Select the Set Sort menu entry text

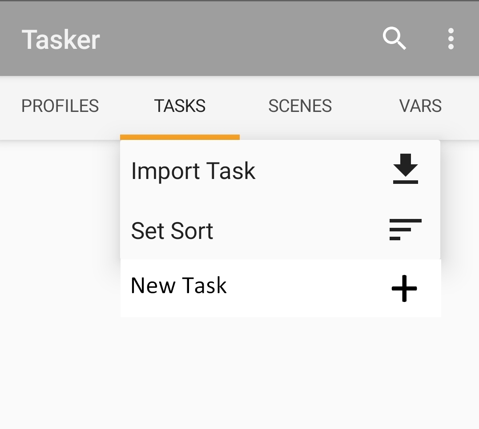(x=172, y=231)
